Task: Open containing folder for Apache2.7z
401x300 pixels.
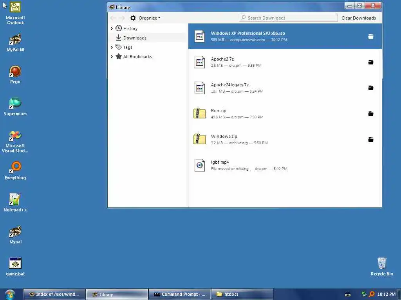Action: pyautogui.click(x=370, y=62)
